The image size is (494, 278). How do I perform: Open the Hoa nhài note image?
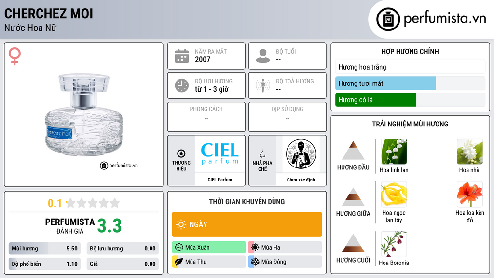pyautogui.click(x=470, y=151)
